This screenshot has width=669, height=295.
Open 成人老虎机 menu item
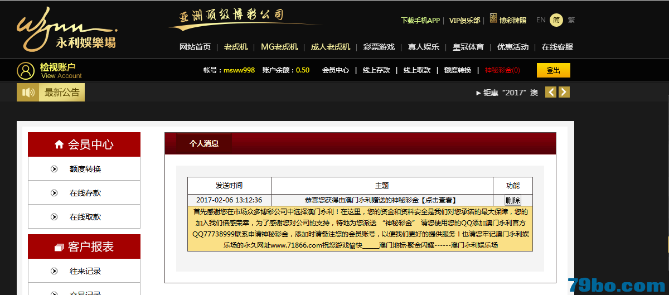331,47
